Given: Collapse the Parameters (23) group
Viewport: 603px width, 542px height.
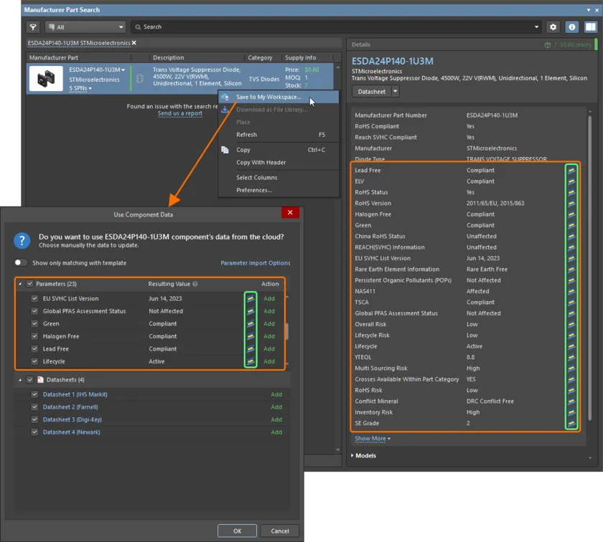Looking at the screenshot, I should pyautogui.click(x=20, y=284).
